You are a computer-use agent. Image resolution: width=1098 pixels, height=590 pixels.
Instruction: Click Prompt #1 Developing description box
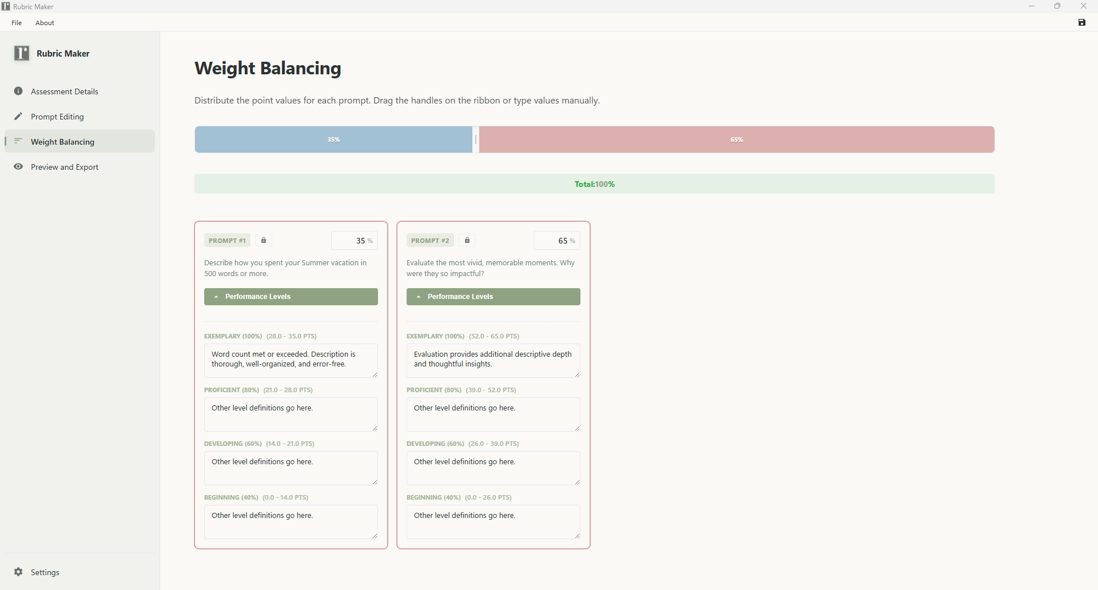point(291,468)
